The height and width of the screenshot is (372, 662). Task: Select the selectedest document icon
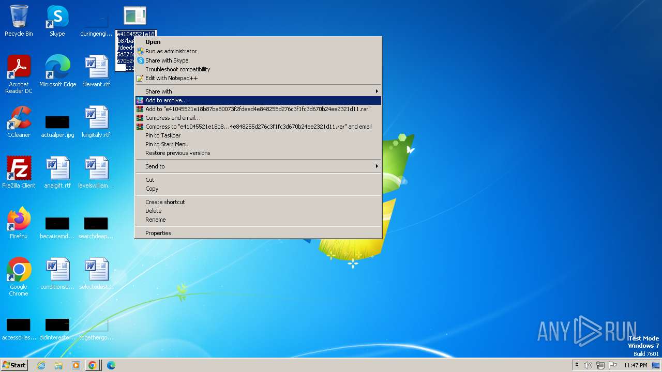point(96,274)
